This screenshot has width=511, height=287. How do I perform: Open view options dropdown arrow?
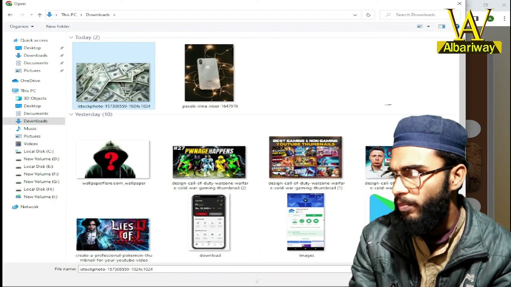(428, 27)
